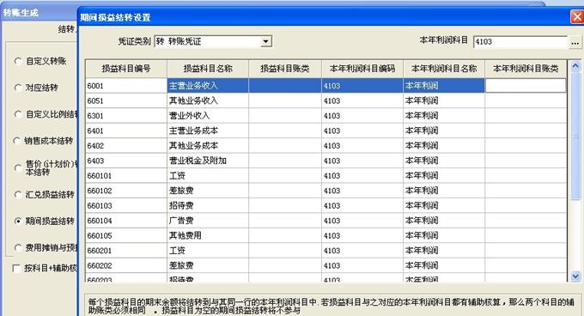The image size is (584, 316).
Task: Select the cell with code 6051
Action: click(x=126, y=100)
